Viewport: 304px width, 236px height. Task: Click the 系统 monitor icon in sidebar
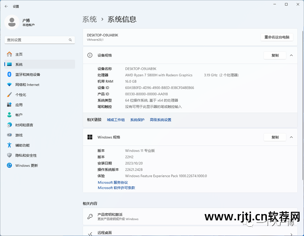9,64
